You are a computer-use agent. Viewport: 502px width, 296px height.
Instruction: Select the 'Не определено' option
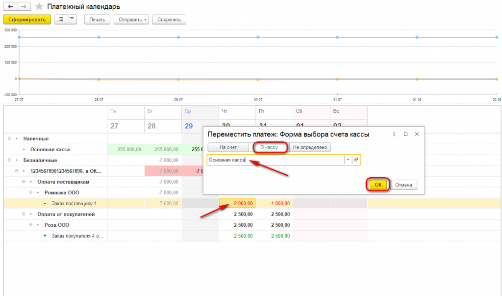coord(310,147)
